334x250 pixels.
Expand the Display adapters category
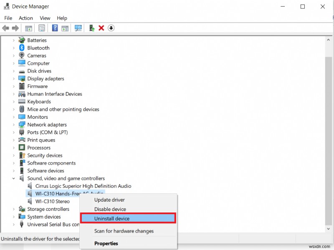(x=13, y=78)
